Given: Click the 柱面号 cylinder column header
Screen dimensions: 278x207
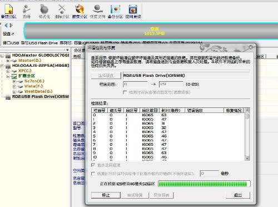Looking at the screenshot, I should pos(100,110).
